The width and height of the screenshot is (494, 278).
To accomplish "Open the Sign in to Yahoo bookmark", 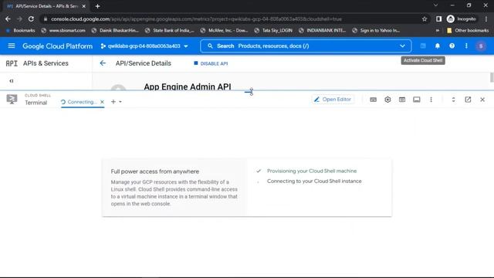I will pos(376,30).
